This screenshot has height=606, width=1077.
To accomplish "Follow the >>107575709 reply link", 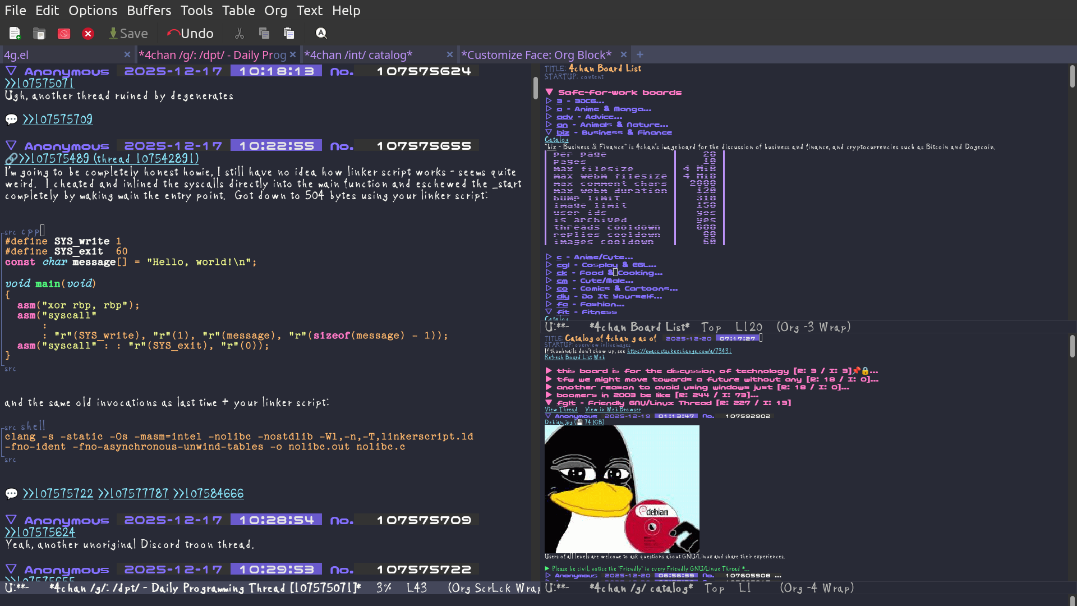I will (57, 120).
